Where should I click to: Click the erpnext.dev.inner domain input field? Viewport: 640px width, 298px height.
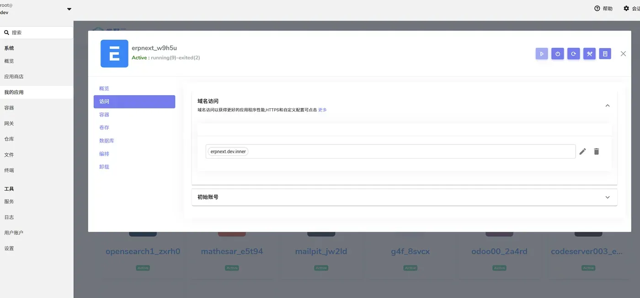click(x=390, y=151)
